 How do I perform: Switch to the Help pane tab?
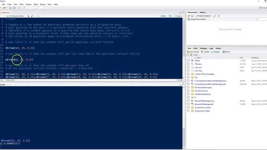(x=211, y=48)
